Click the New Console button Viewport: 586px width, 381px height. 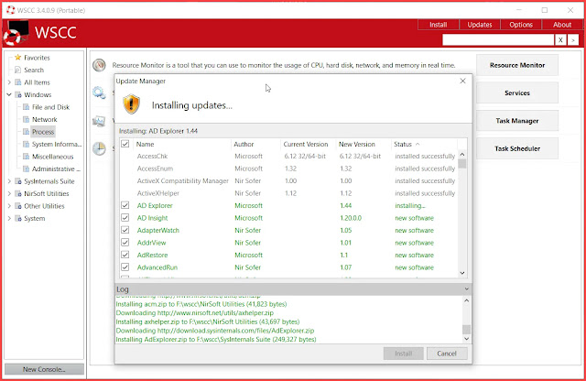pos(44,369)
